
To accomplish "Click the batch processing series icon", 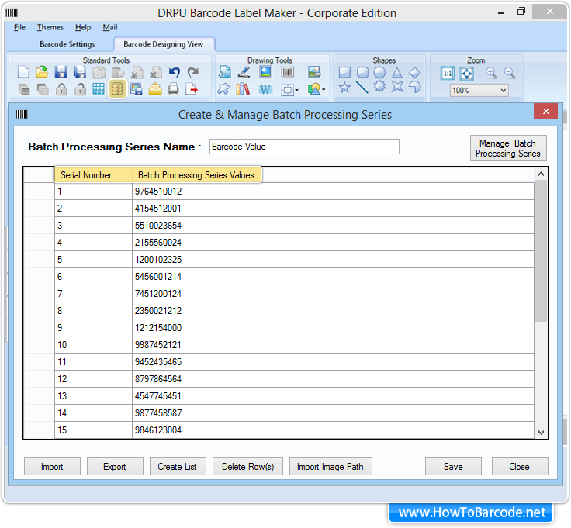I will [117, 89].
